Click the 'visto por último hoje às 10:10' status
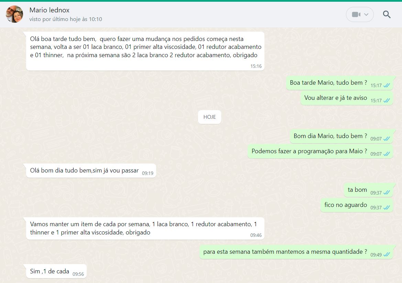The height and width of the screenshot is (283, 402). tap(66, 19)
